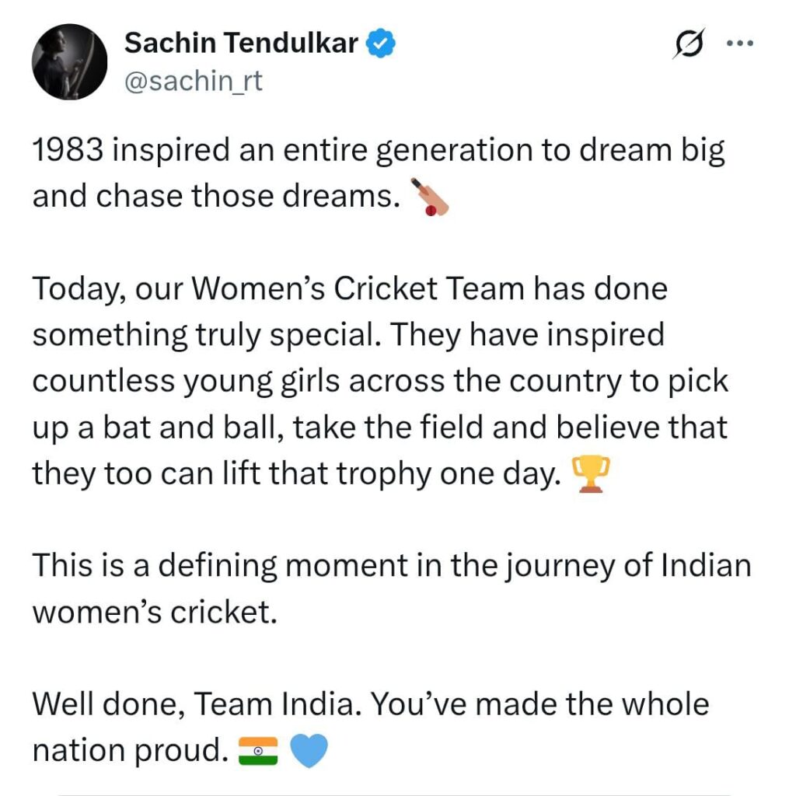Click the Sachin Tendulkar display name
This screenshot has width=789, height=796.
click(x=241, y=44)
